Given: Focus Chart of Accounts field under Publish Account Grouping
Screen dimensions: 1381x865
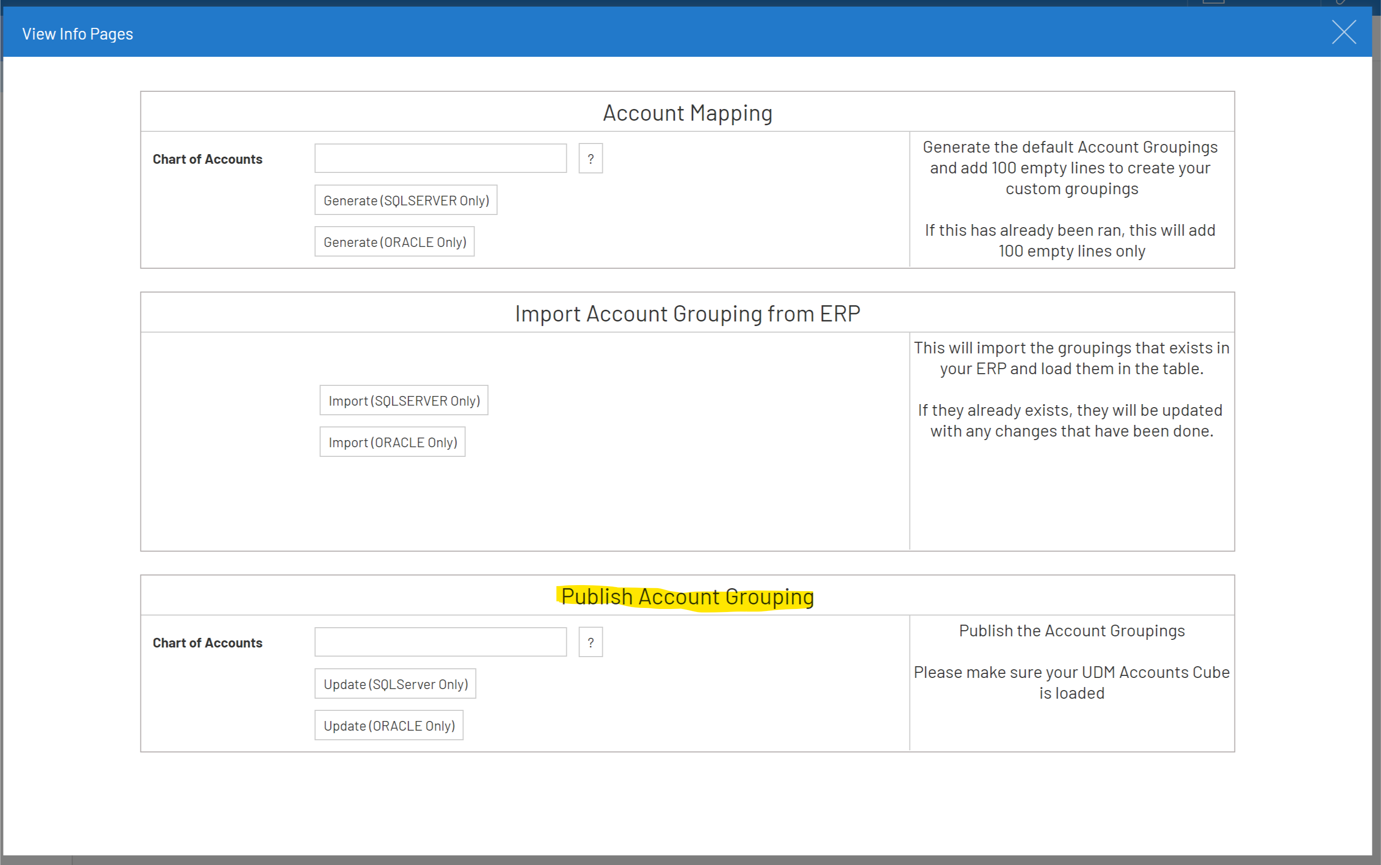Looking at the screenshot, I should pyautogui.click(x=441, y=642).
